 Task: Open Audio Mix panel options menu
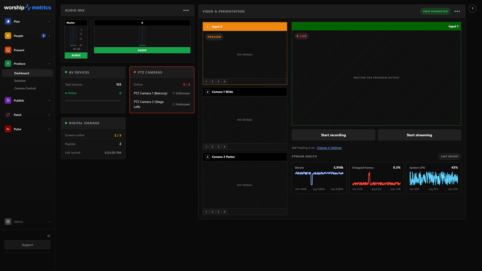pyautogui.click(x=186, y=10)
